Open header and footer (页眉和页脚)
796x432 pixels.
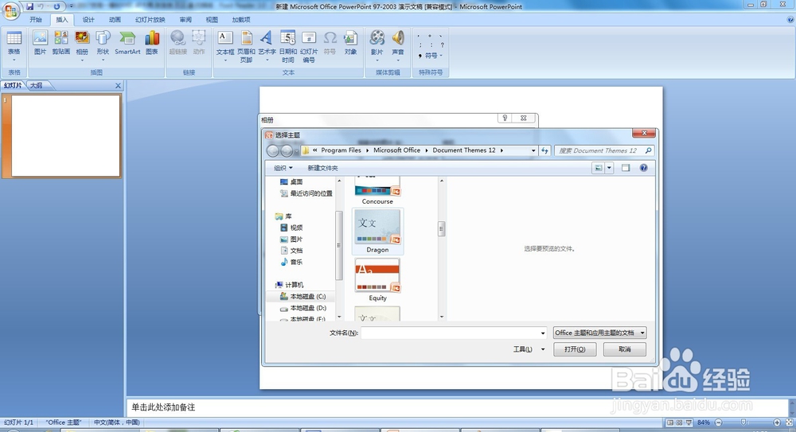click(x=246, y=47)
